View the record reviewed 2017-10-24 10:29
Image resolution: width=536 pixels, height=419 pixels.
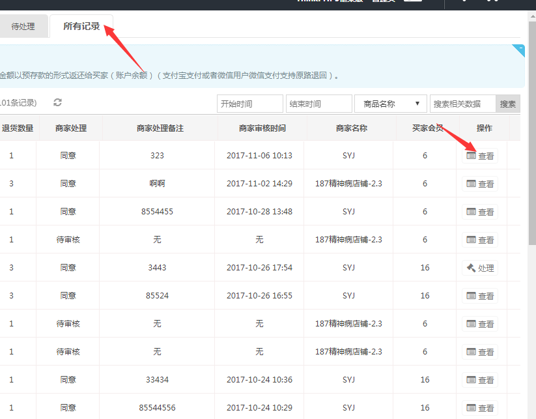(x=480, y=408)
